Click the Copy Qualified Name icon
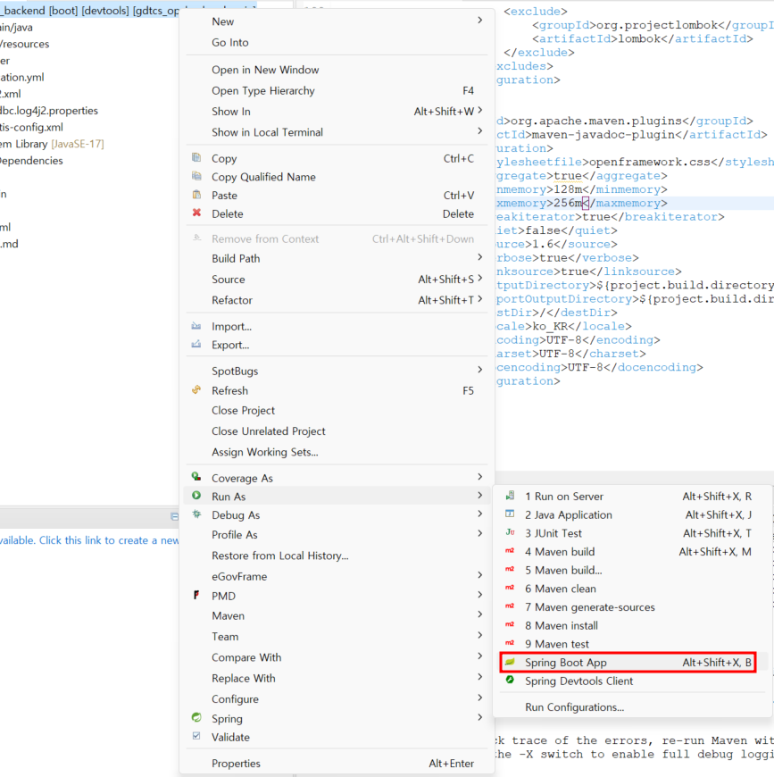Image resolution: width=774 pixels, height=777 pixels. point(196,176)
